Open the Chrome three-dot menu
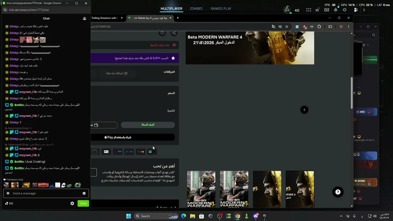This screenshot has width=393, height=221. pos(348,27)
